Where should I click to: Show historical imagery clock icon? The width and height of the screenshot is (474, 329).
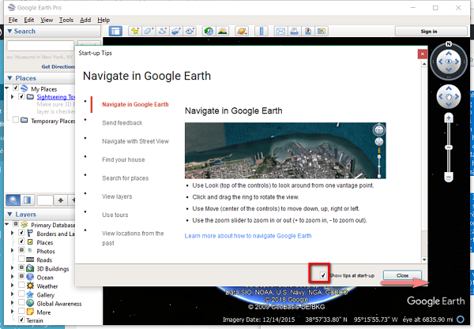209,31
